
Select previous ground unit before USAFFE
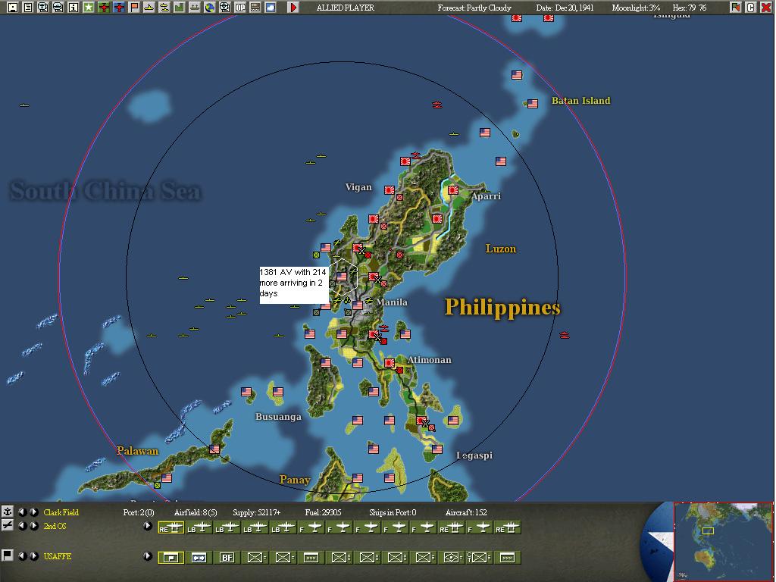click(22, 555)
